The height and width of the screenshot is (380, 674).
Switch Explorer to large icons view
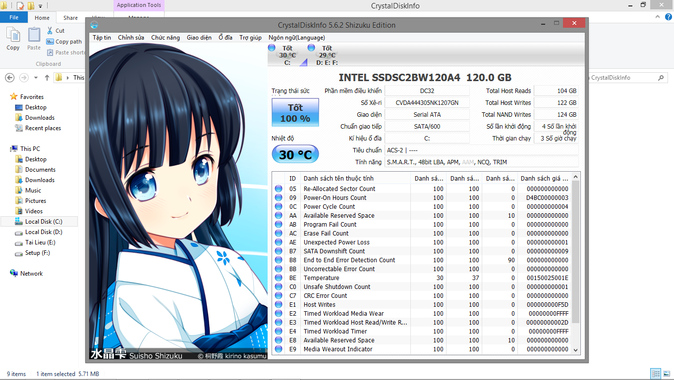(667, 374)
